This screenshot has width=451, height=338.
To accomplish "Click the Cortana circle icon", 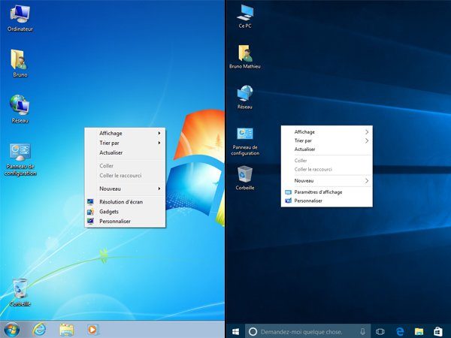I will (253, 332).
